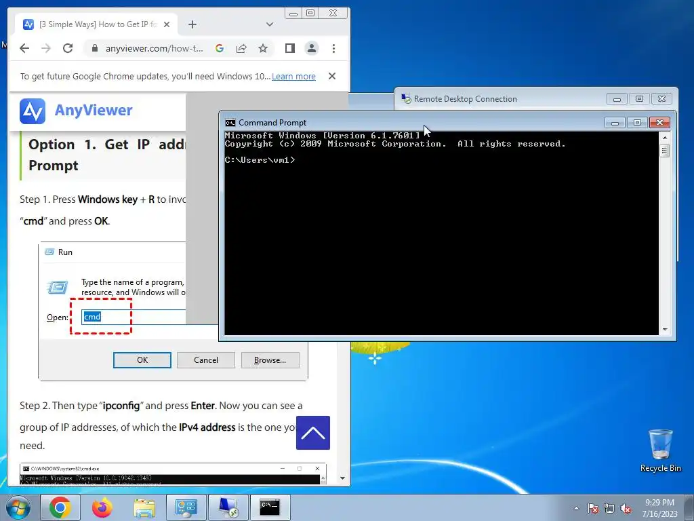
Task: Click the back-to-top arrow button
Action: [x=313, y=433]
